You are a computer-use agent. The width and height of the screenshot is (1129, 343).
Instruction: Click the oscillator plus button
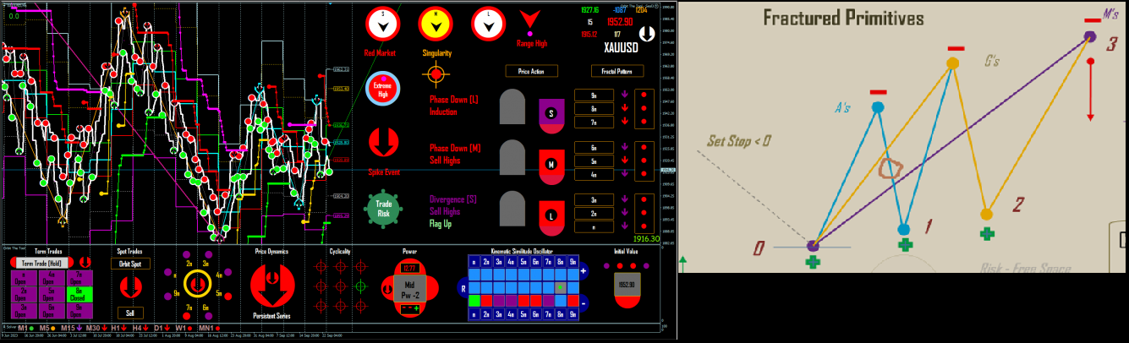(584, 271)
